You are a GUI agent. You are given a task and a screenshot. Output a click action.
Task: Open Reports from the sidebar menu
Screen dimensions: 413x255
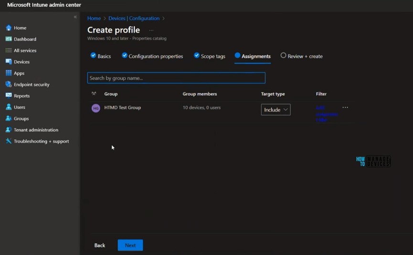[21, 96]
